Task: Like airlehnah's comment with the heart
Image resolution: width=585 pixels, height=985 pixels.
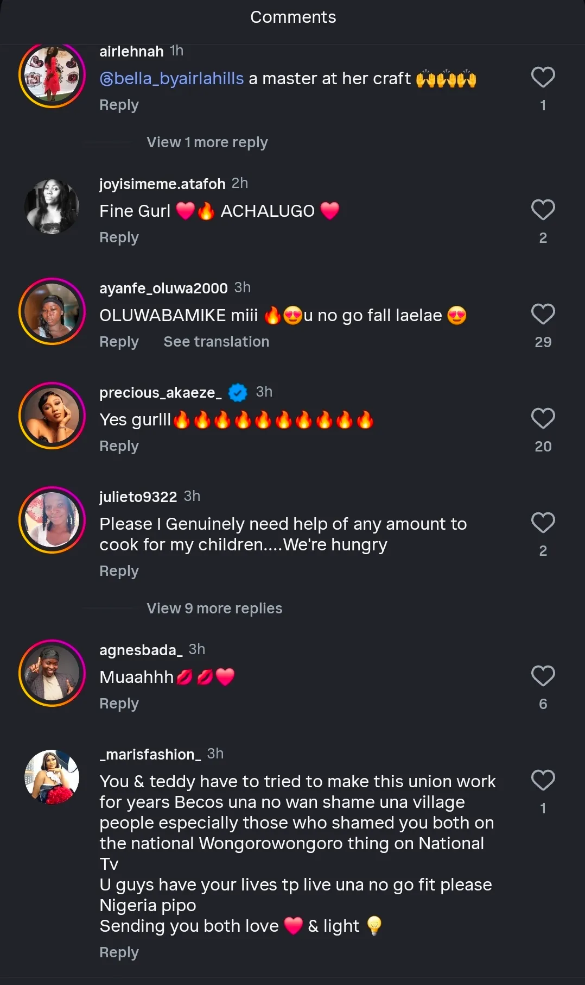Action: [543, 77]
